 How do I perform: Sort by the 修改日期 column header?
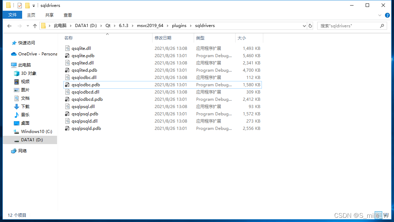(163, 38)
